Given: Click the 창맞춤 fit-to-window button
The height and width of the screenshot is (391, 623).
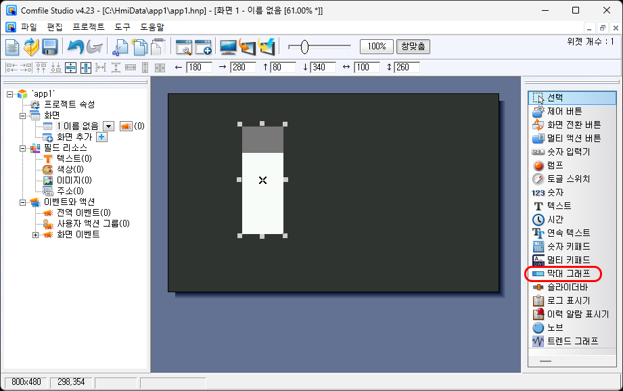Looking at the screenshot, I should pos(413,47).
